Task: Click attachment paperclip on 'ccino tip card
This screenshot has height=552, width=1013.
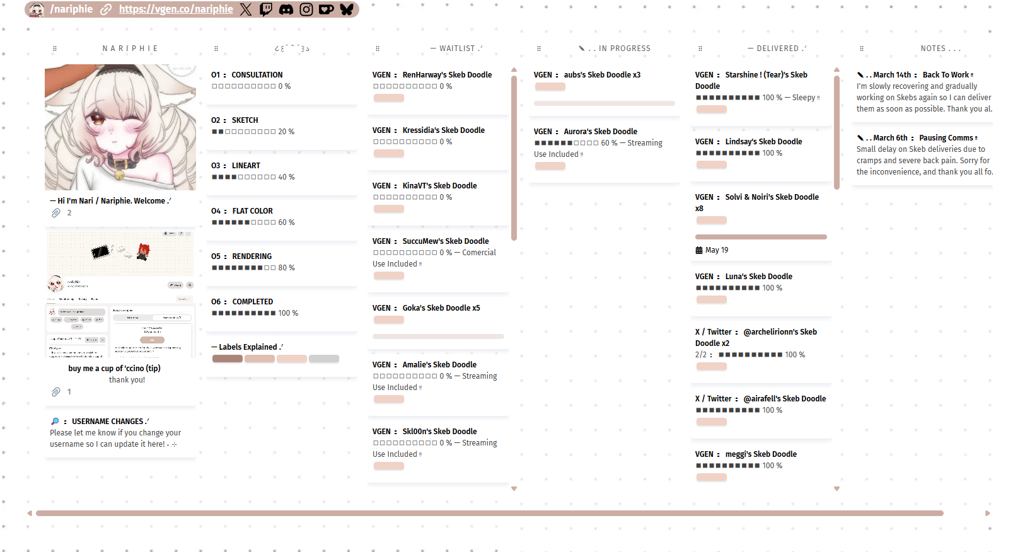Action: (x=56, y=392)
